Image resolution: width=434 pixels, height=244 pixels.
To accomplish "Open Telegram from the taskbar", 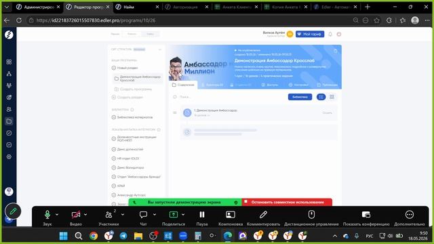I will coord(123,236).
